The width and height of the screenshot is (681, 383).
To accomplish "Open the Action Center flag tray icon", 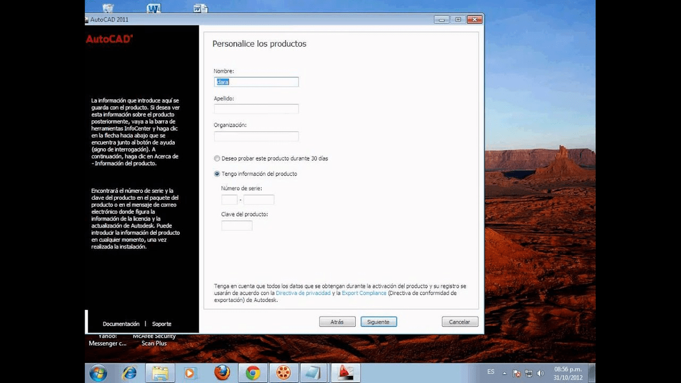I will pyautogui.click(x=517, y=373).
